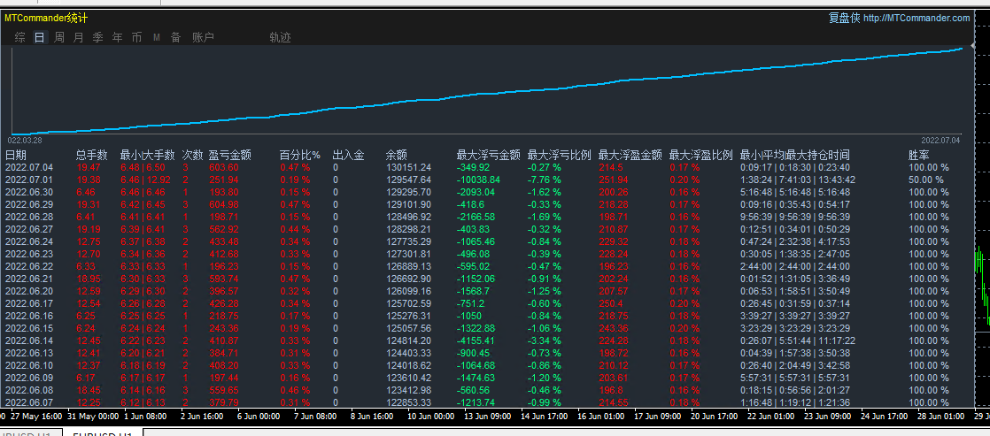The image size is (990, 436).
Task: Click the 复盘侠 label
Action: (844, 19)
